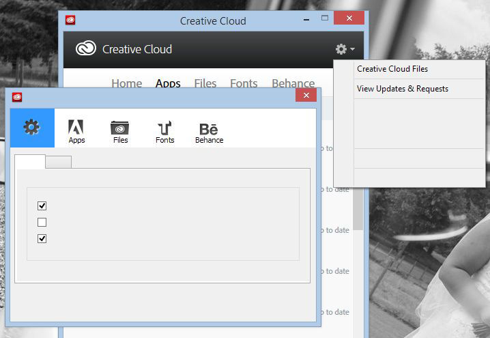Switch to the Files tab in Creative Cloud window
Image resolution: width=490 pixels, height=338 pixels.
(205, 83)
